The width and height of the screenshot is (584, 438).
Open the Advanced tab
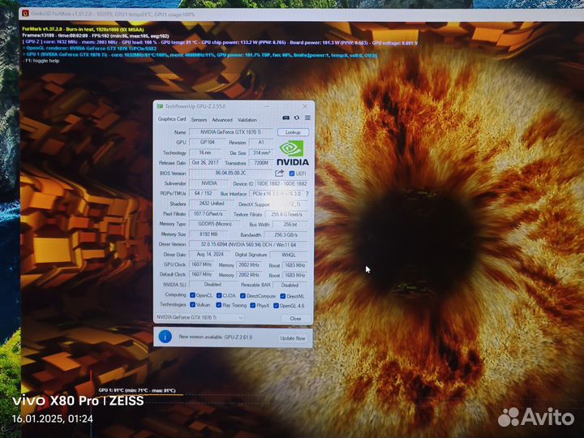(x=222, y=119)
